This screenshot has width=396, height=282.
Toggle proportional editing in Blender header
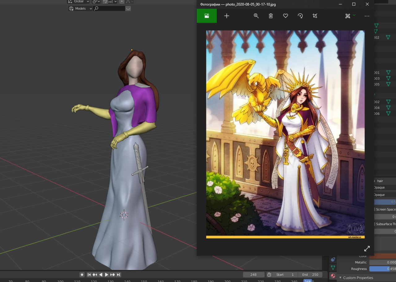pos(122,2)
